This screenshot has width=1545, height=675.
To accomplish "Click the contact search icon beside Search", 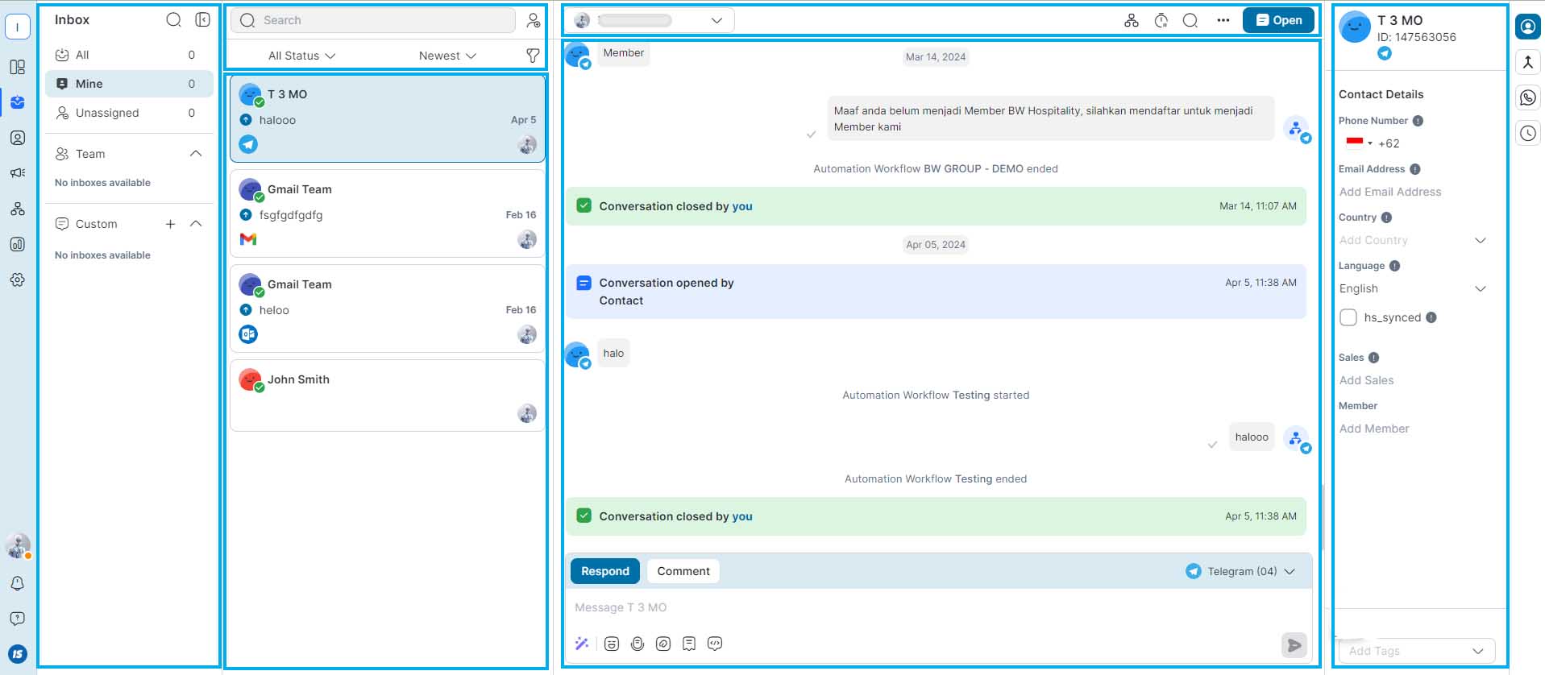I will tap(533, 20).
